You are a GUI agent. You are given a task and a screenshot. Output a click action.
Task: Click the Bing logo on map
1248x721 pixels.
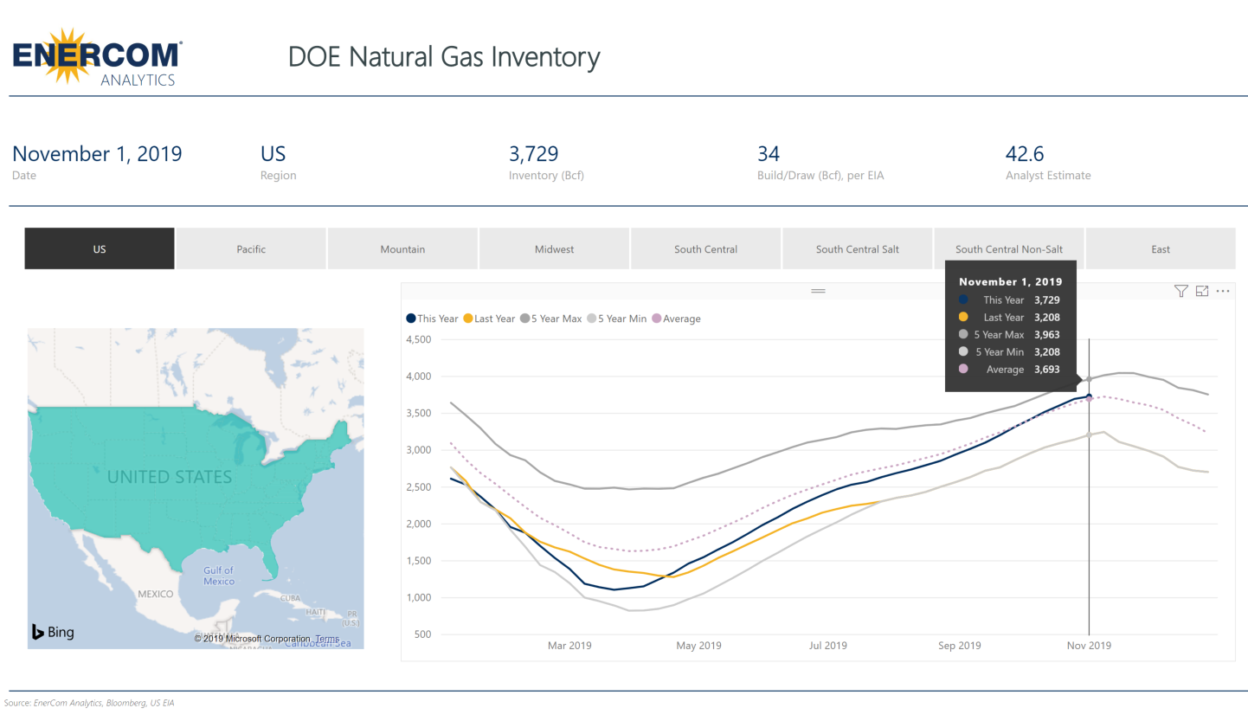tap(53, 632)
